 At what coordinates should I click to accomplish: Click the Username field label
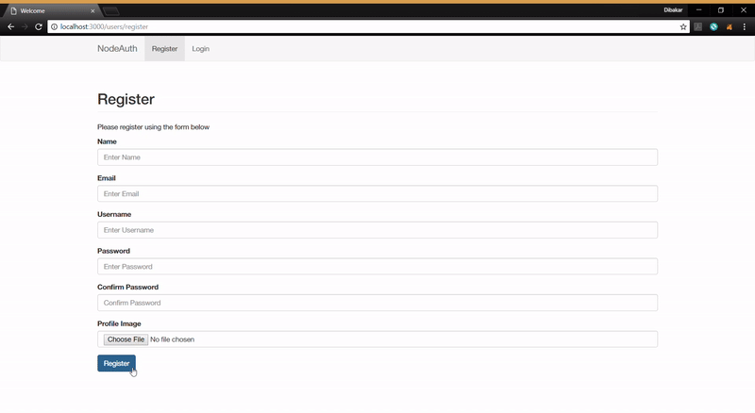114,214
